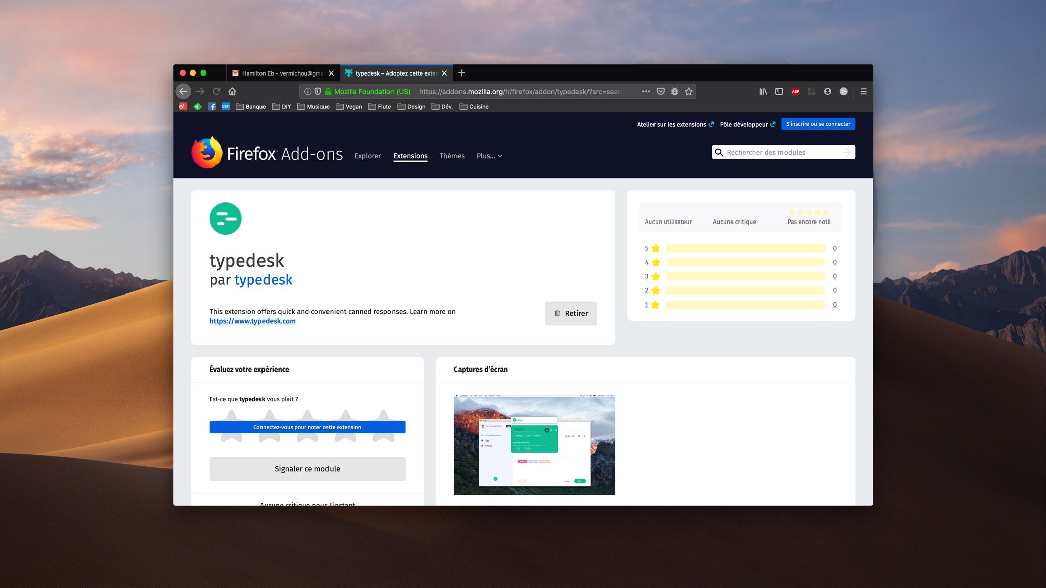Screen dimensions: 1046x588
Task: Open the Firefox hamburger menu
Action: [863, 91]
